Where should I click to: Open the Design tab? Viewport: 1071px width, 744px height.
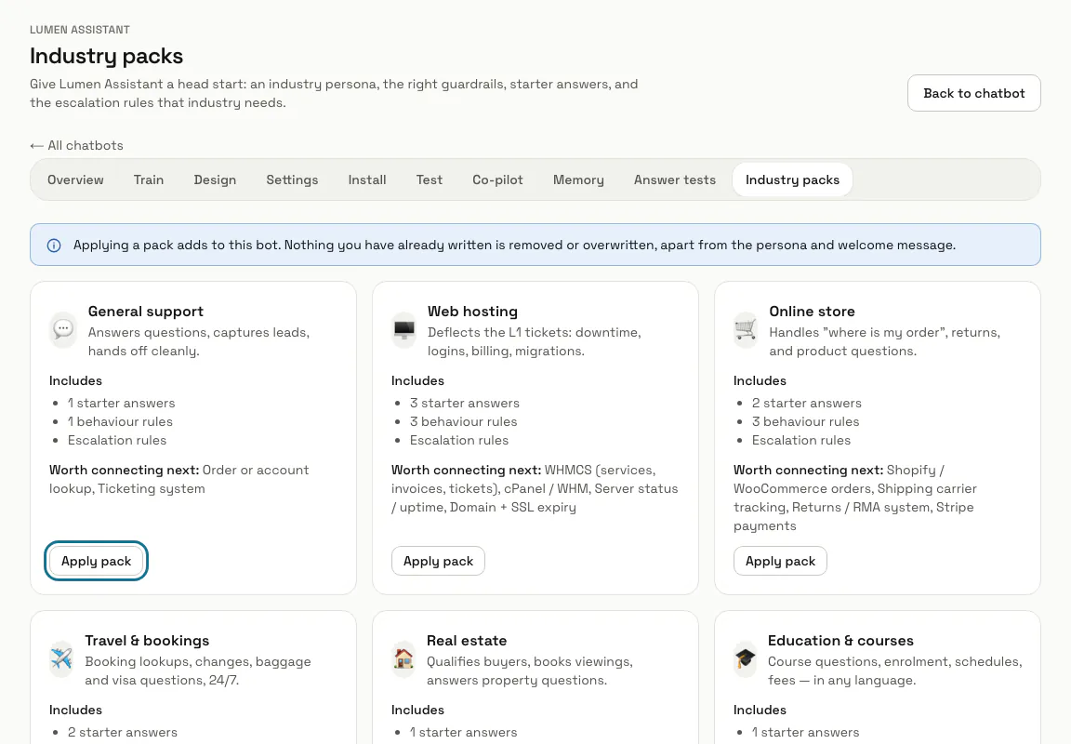pos(215,179)
